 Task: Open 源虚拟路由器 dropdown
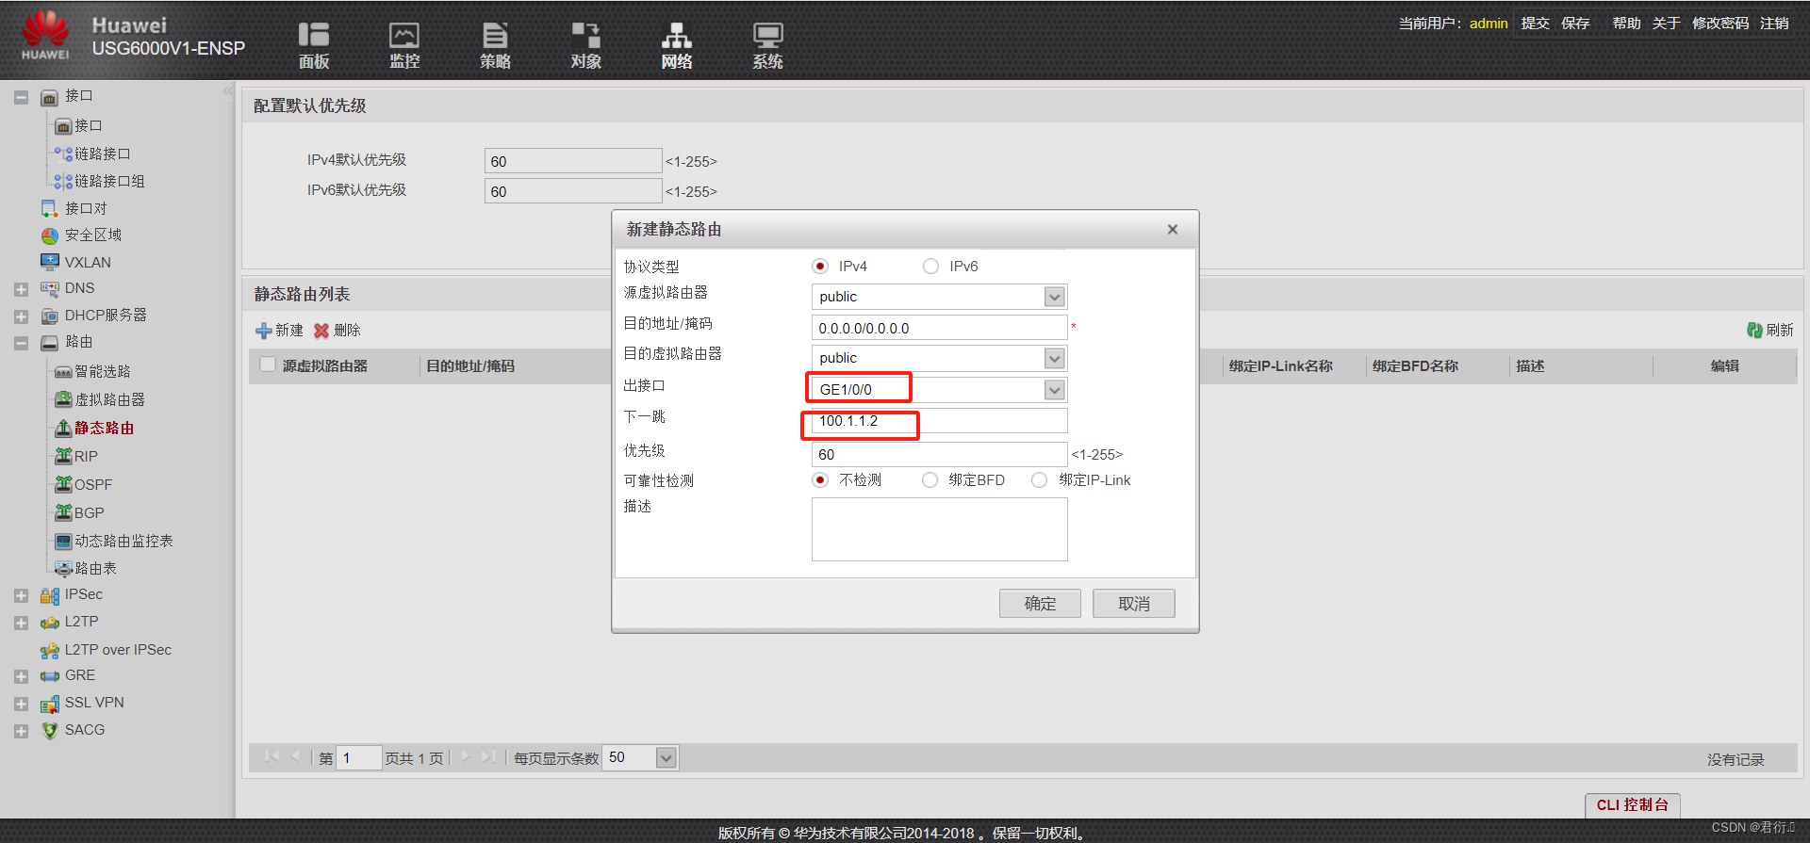(1055, 297)
